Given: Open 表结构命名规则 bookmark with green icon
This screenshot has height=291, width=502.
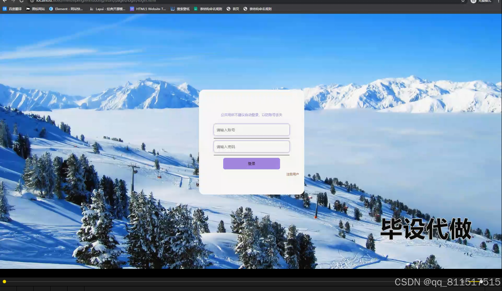Looking at the screenshot, I should [x=208, y=9].
